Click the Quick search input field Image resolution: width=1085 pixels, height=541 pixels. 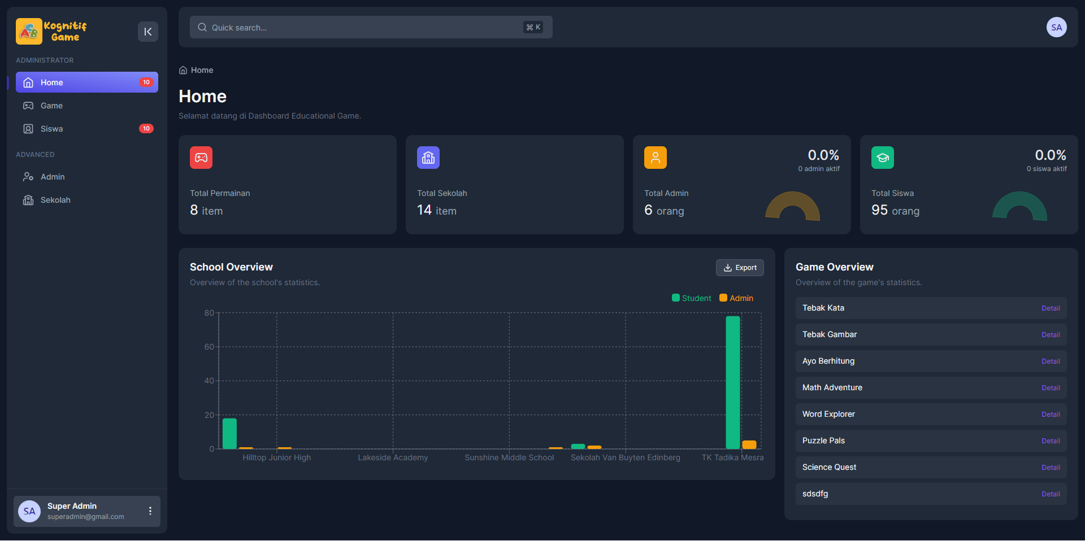point(371,27)
